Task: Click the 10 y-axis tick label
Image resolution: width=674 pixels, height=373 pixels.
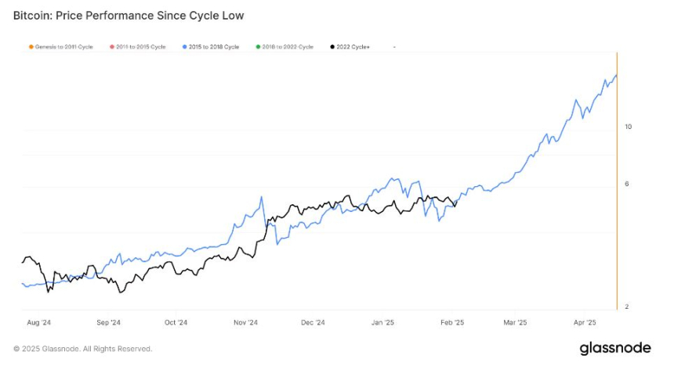Action: pos(628,127)
